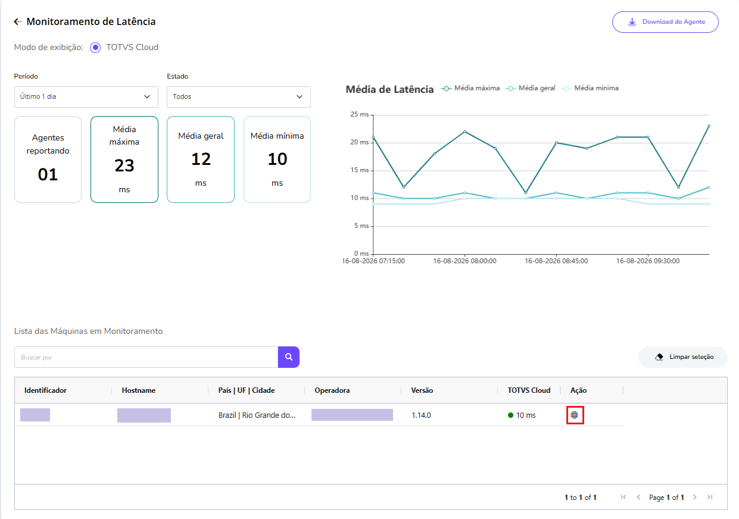Go to the previous page arrow in pagination
This screenshot has height=519, width=739.
638,497
